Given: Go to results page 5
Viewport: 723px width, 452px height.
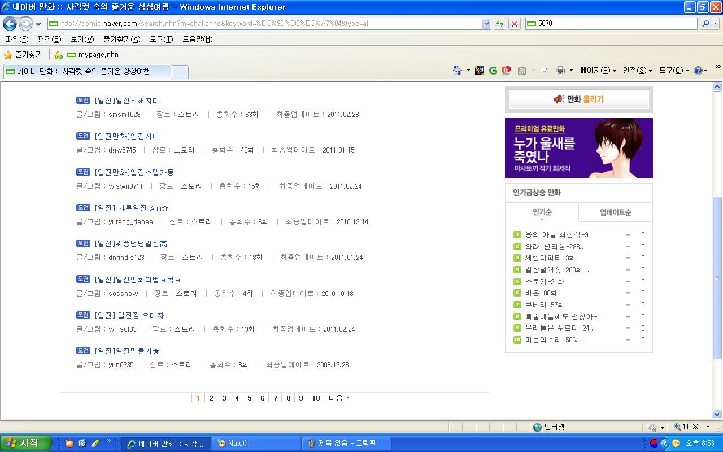Looking at the screenshot, I should click(250, 398).
